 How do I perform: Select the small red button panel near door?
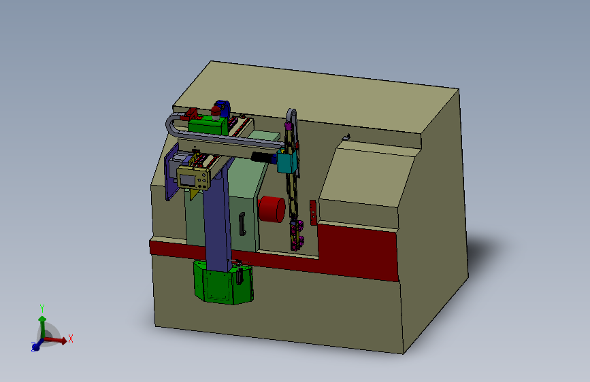click(x=313, y=213)
